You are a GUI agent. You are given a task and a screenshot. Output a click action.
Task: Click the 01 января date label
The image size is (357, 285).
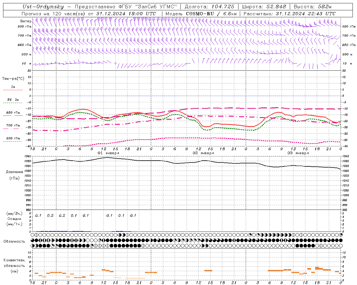(108, 153)
